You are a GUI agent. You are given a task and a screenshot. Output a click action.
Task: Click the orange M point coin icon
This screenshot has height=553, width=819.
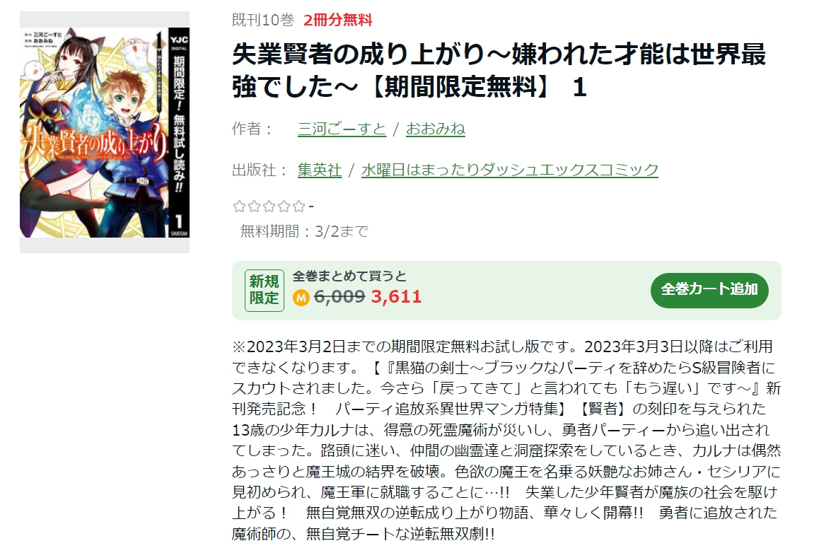[x=301, y=298]
